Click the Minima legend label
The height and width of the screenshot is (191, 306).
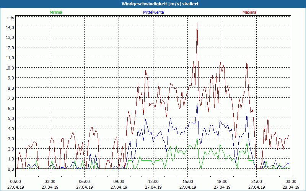56,12
